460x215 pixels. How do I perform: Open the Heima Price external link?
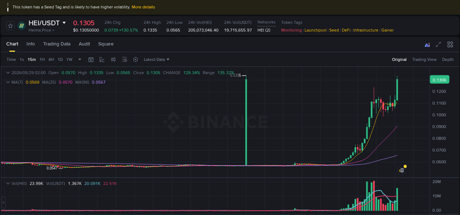click(42, 30)
